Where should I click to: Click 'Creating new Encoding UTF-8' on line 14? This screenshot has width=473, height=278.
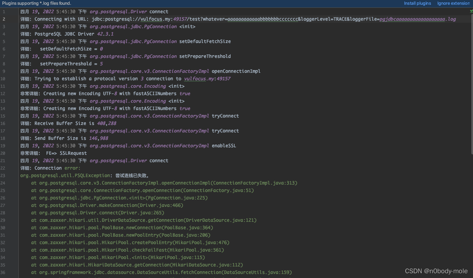click(80, 108)
